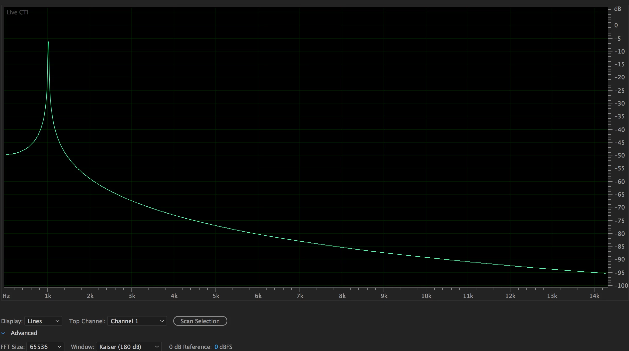Click the 1k mark on frequency ruler
The image size is (629, 351).
(48, 296)
